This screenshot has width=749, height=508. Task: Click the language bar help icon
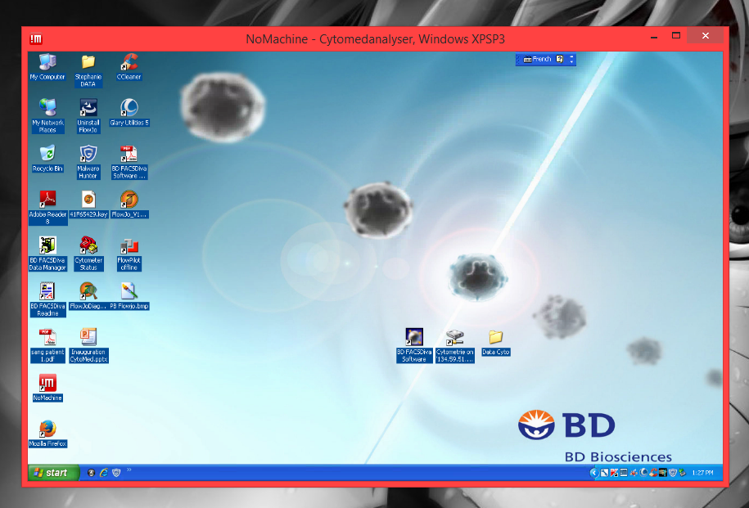coord(559,59)
